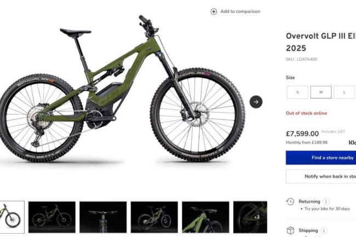Screen dimensions: 356x237
Task: Select size M
Action: pos(321,92)
